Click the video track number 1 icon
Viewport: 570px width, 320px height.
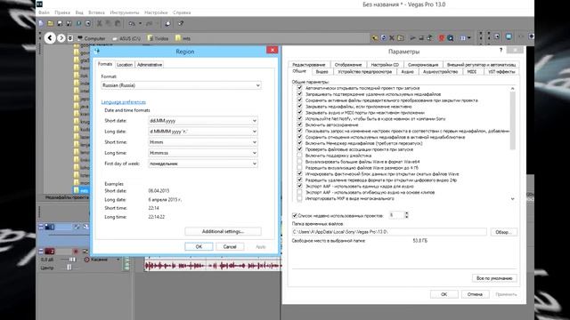50,227
